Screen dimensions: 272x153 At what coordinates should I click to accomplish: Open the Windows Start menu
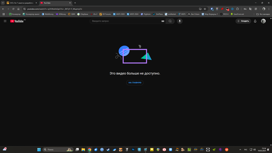[39, 149]
